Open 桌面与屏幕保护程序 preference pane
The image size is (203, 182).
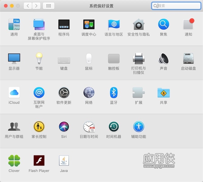(x=39, y=24)
